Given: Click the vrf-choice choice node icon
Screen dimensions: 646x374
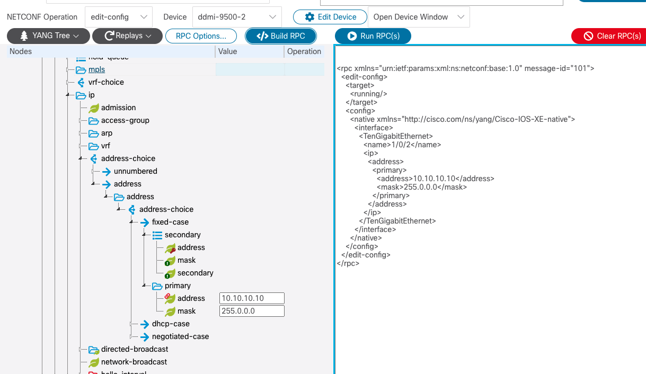Looking at the screenshot, I should (x=81, y=82).
